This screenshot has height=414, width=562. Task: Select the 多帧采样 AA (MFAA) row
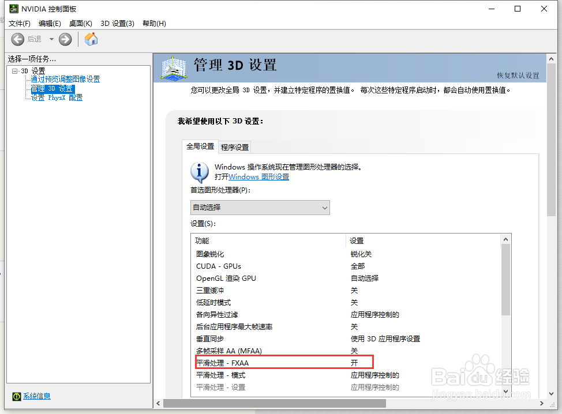tap(346, 351)
